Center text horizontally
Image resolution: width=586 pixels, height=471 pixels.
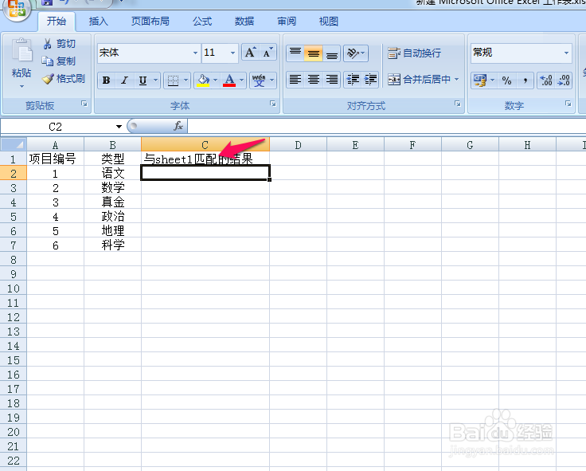tap(313, 80)
